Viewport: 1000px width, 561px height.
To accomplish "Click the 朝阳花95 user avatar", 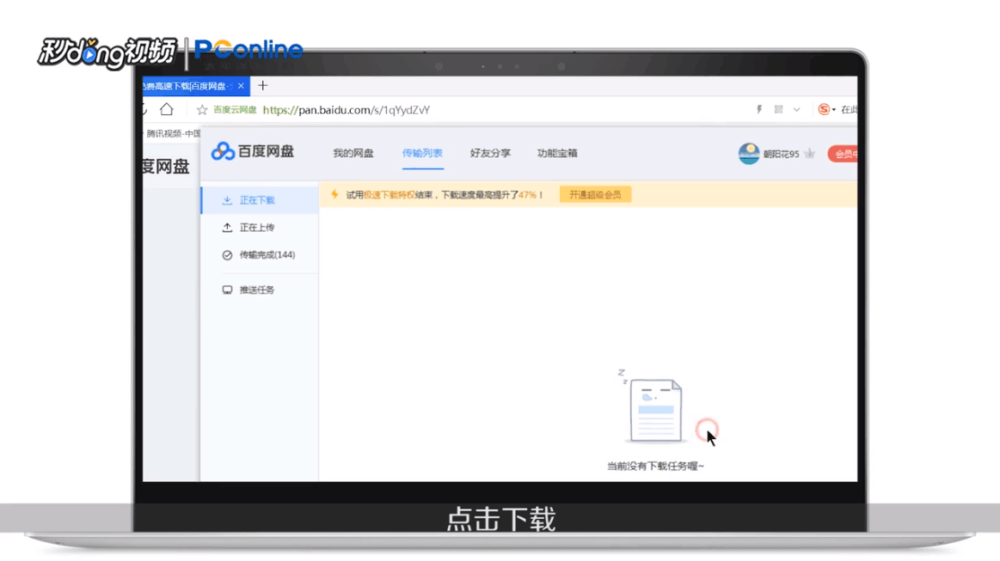I will [x=747, y=153].
